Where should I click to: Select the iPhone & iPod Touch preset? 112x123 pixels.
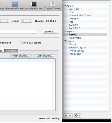[x=80, y=15]
